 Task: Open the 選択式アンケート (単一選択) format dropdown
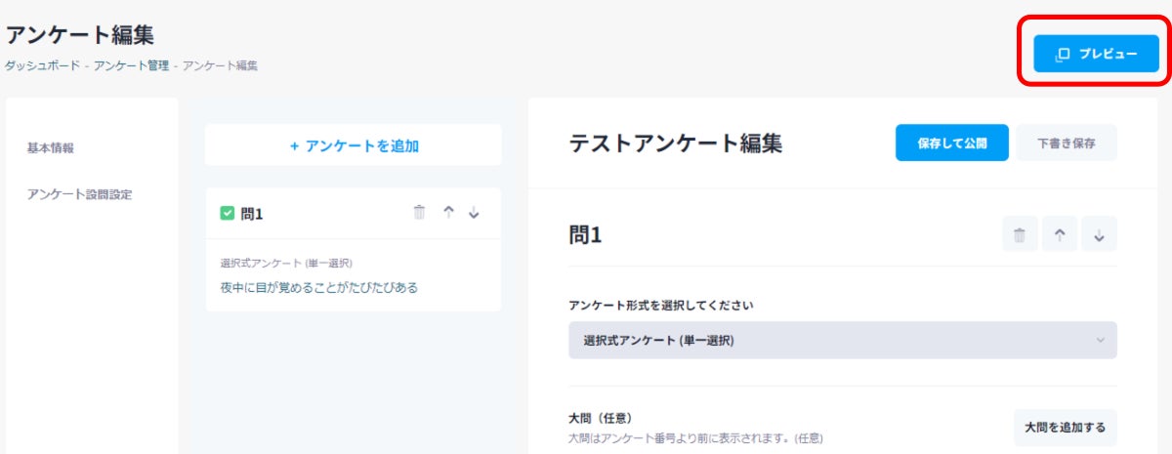pos(843,341)
